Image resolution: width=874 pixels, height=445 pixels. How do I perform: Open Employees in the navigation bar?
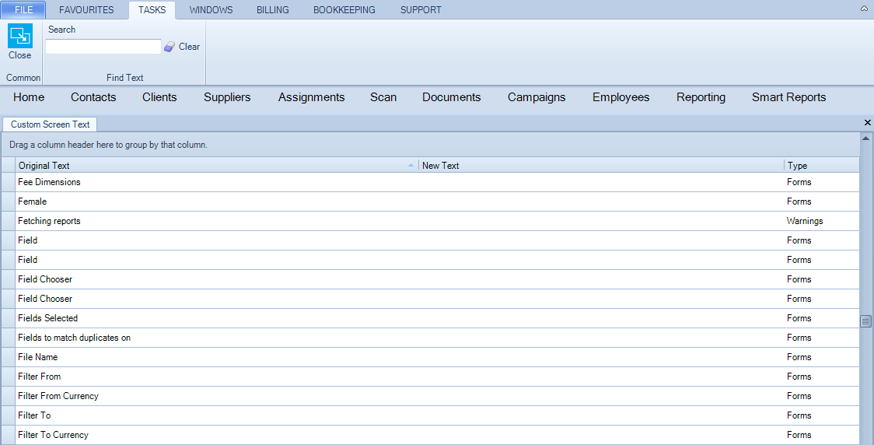[621, 97]
